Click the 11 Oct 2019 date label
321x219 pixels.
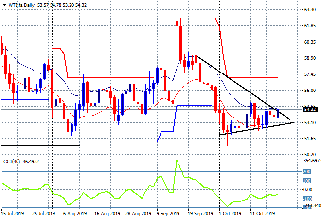pos(263,214)
